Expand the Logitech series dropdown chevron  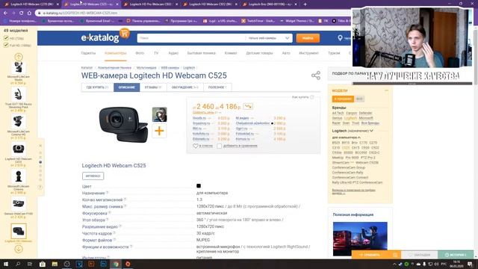[x=371, y=131]
